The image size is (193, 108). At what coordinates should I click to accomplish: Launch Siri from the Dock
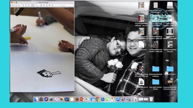46,99
